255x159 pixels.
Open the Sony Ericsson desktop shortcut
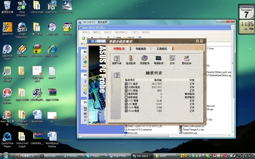tap(22, 8)
